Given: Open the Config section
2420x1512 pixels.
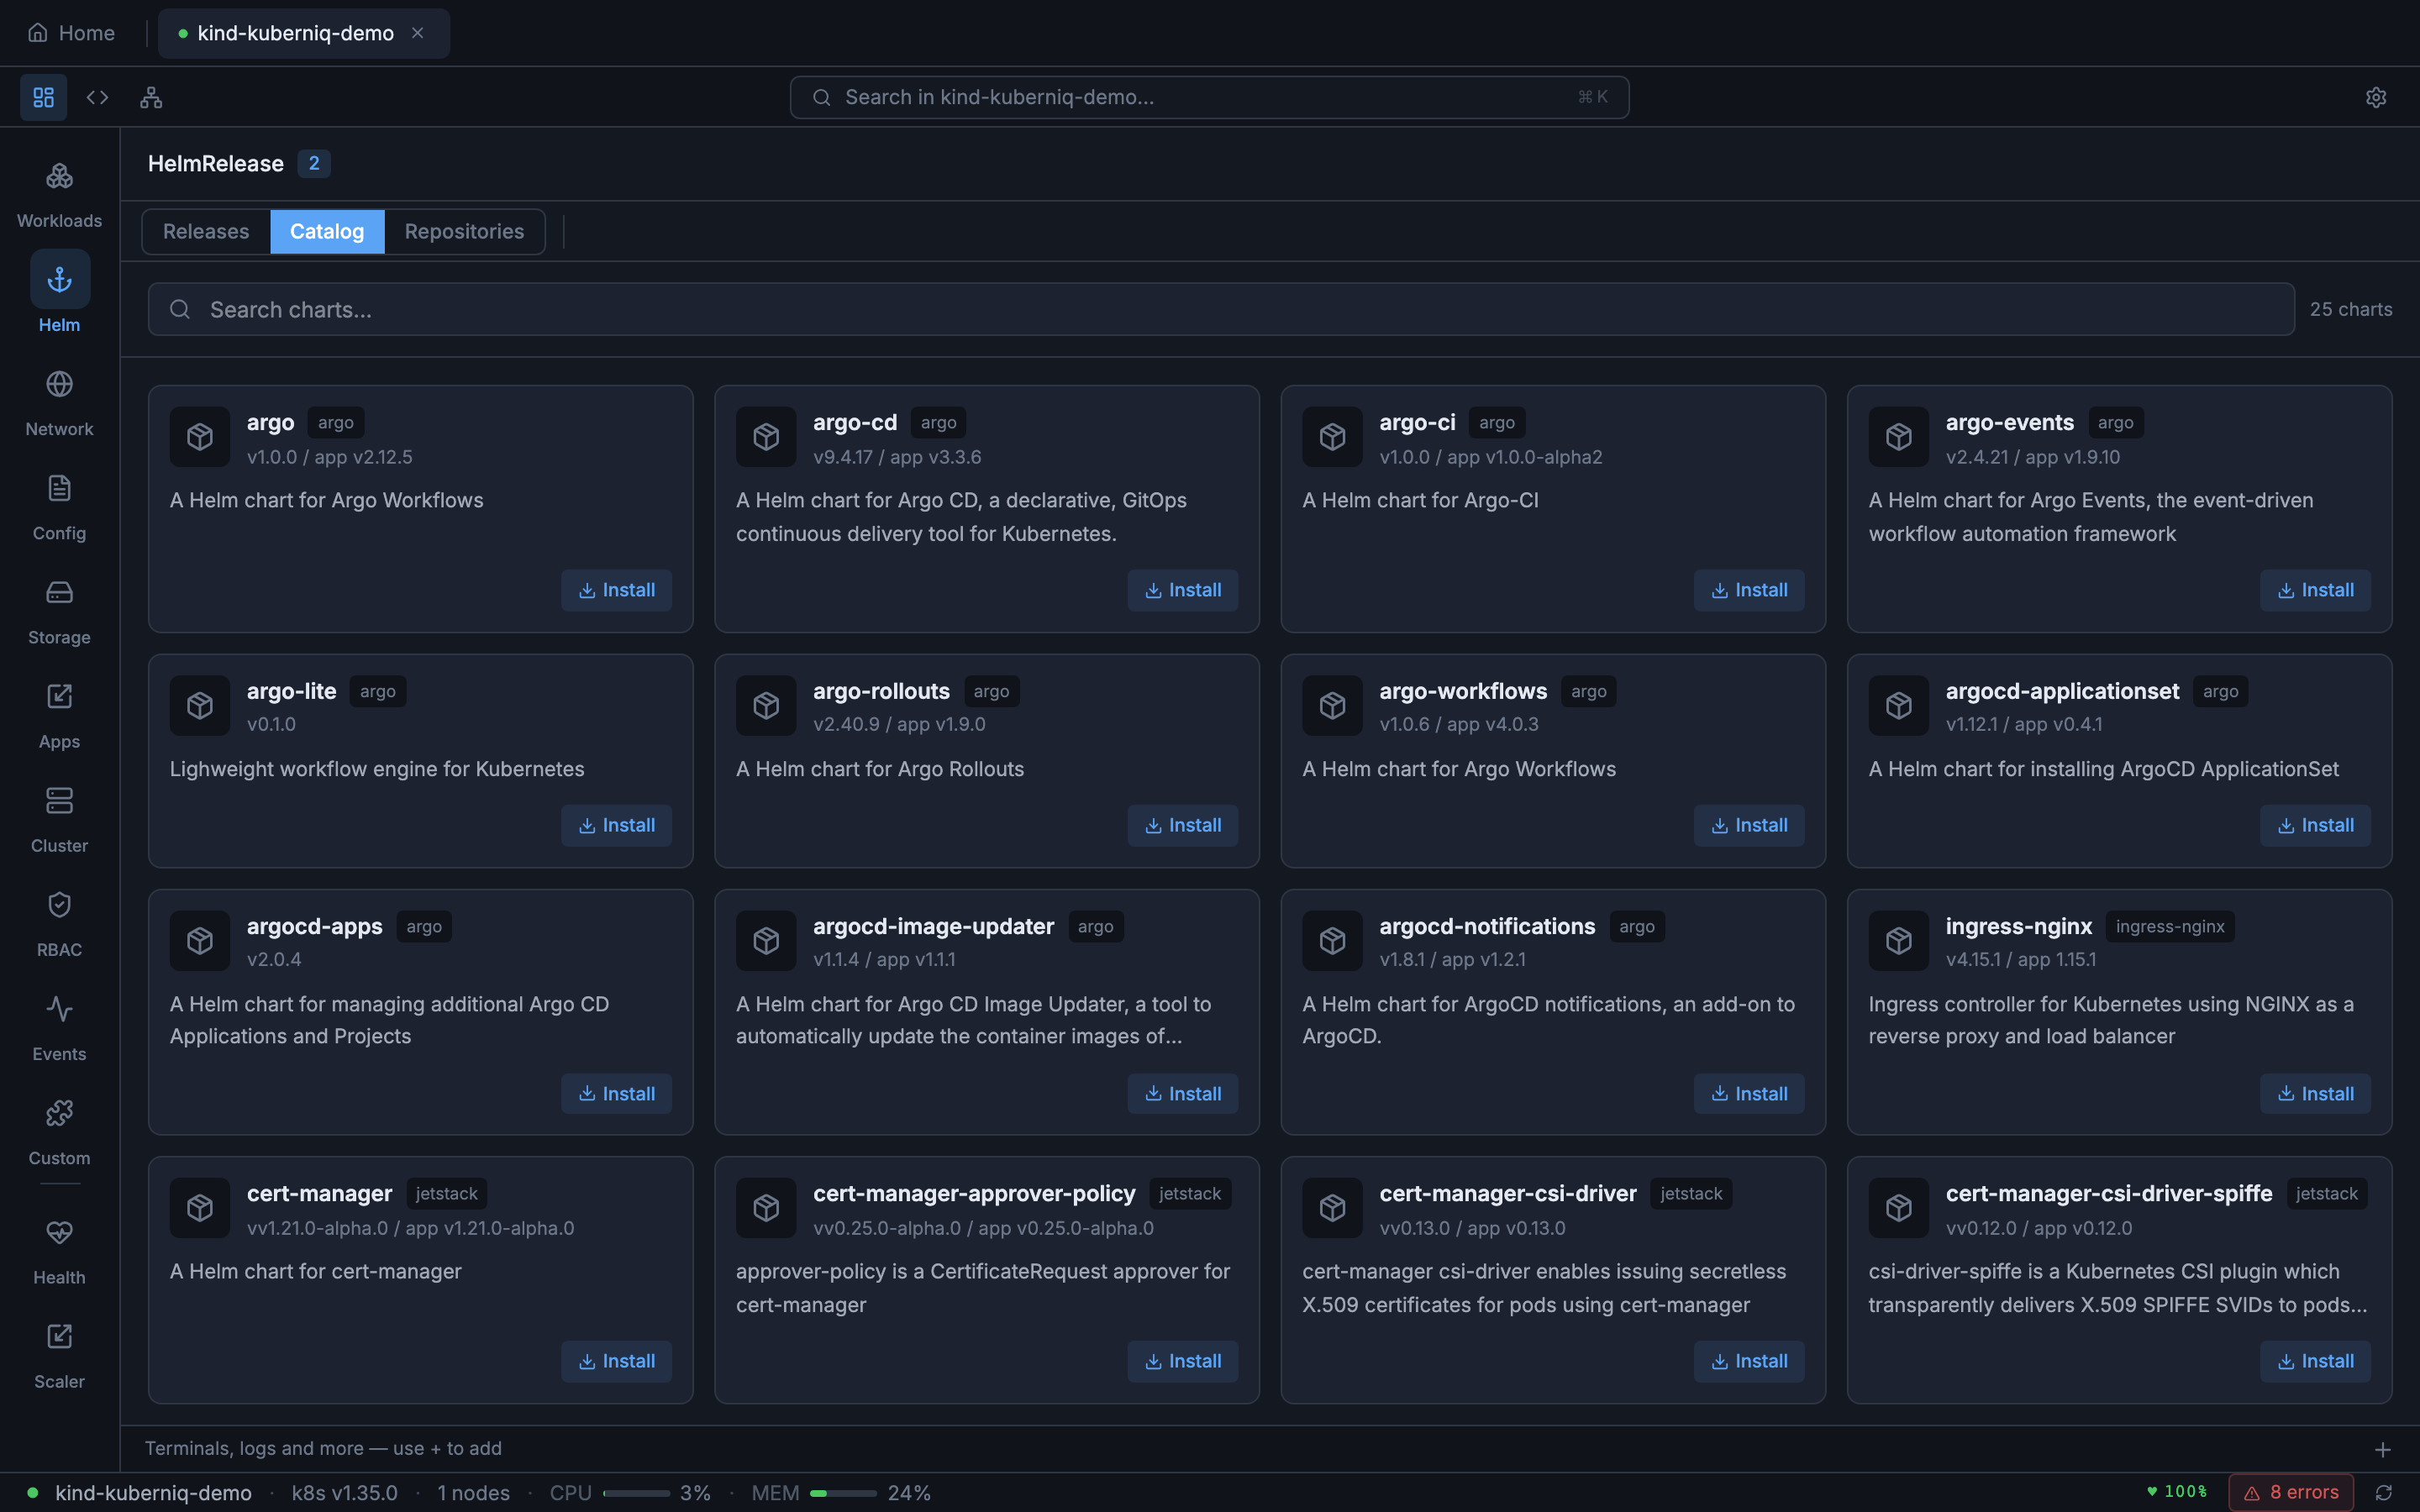Looking at the screenshot, I should (x=59, y=505).
